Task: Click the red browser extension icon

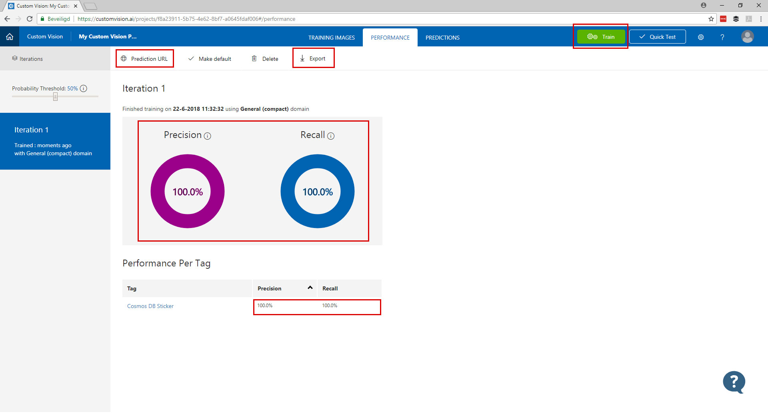Action: (x=723, y=19)
